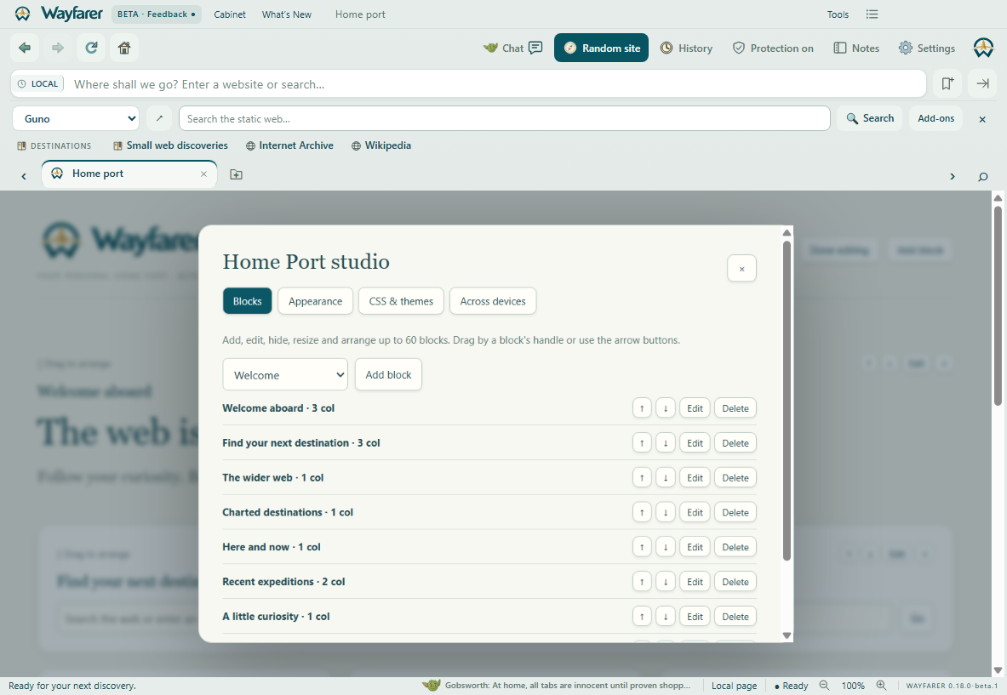
Task: Move Charted destinations block down
Action: coord(666,512)
